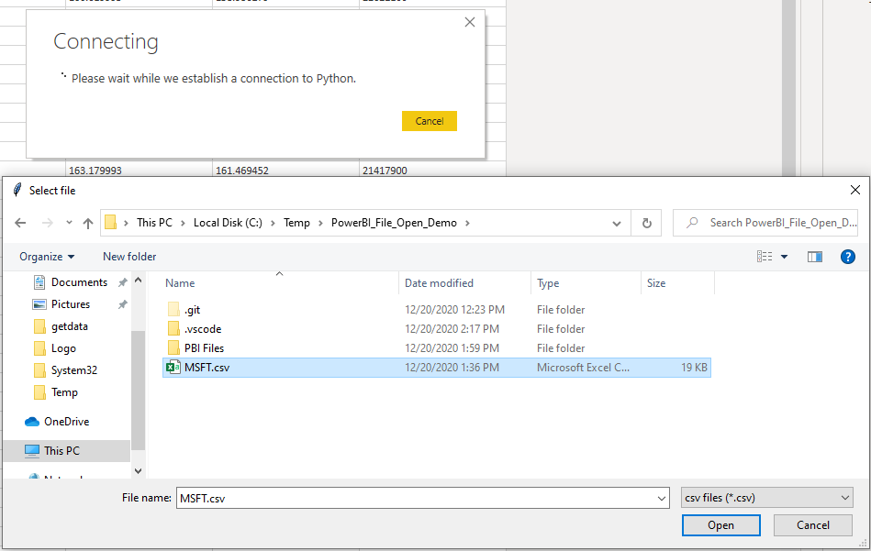Select the .vscode folder

203,328
